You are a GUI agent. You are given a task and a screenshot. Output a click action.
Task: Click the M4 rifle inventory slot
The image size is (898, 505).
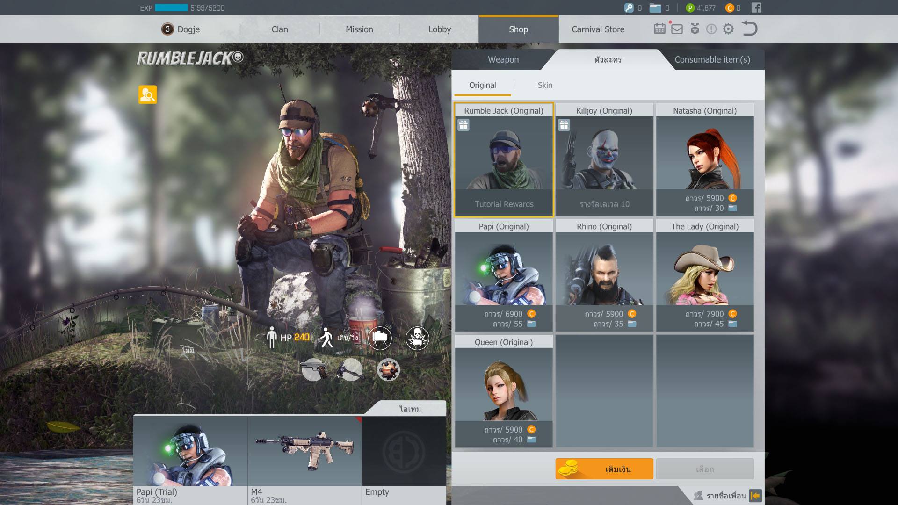(x=304, y=461)
